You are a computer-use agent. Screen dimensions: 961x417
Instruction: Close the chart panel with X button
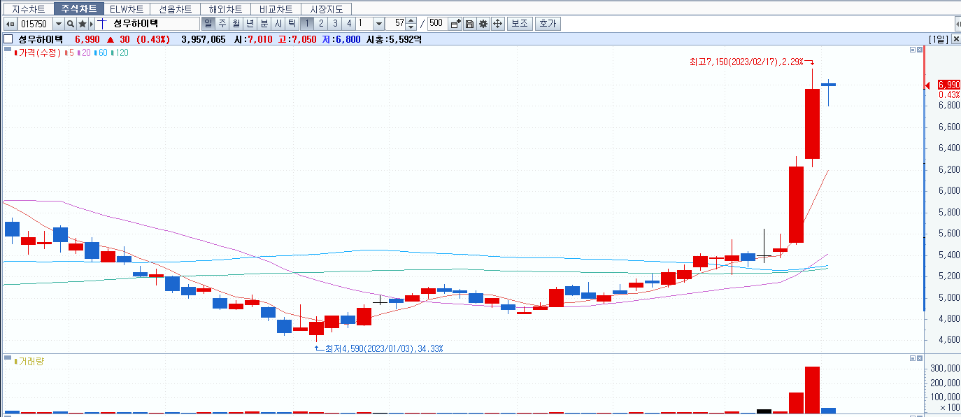[x=955, y=39]
